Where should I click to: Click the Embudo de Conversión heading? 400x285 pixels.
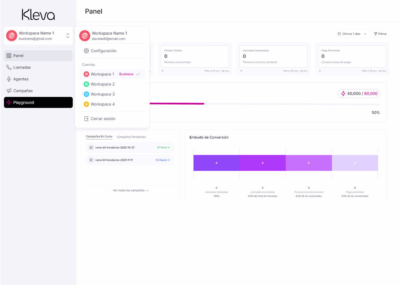coord(209,137)
